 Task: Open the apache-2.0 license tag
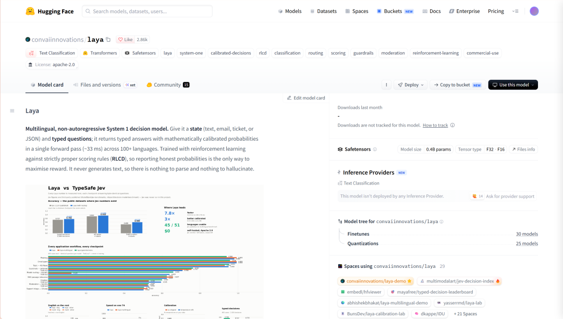pos(52,65)
